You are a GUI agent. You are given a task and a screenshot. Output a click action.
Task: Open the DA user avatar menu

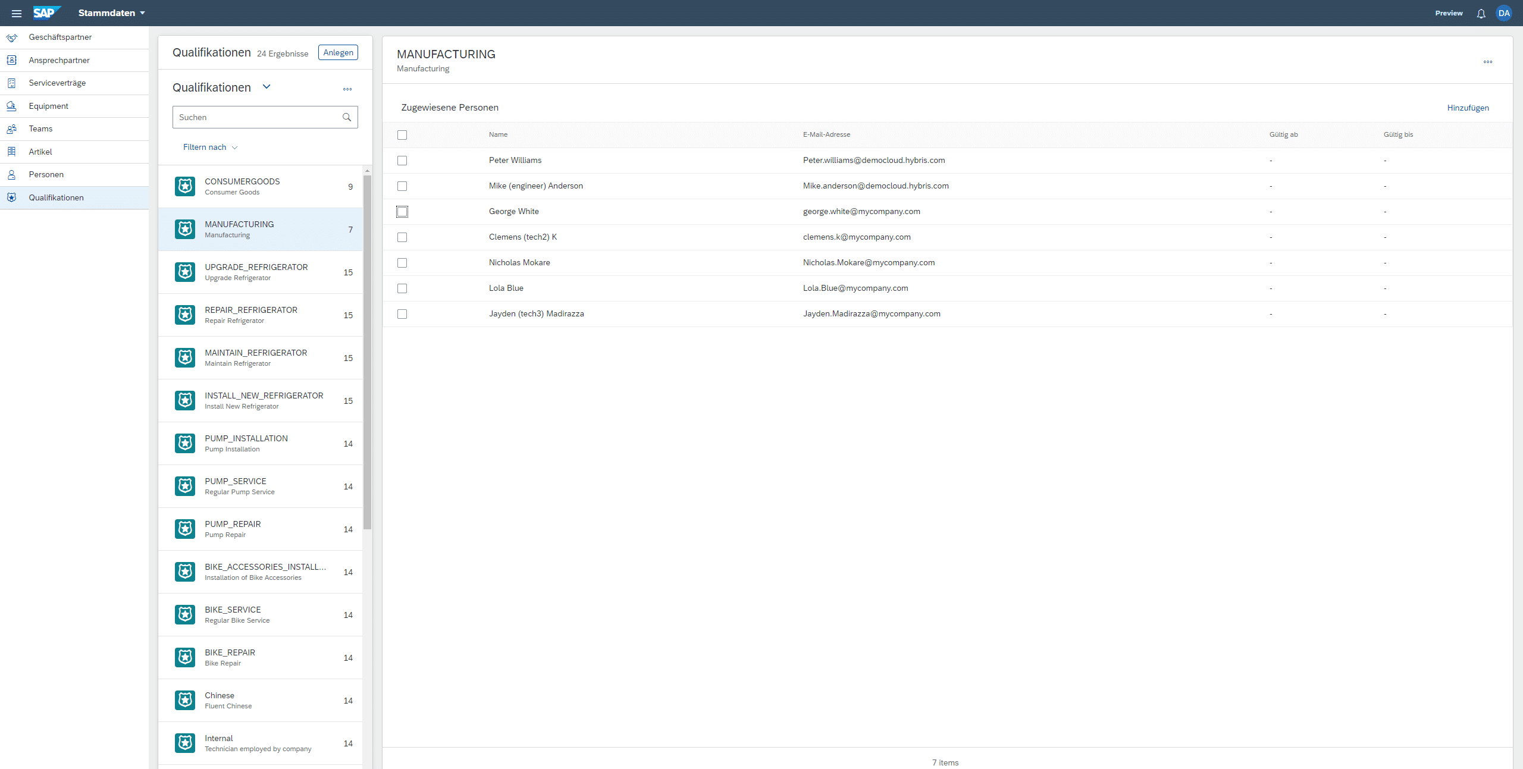pyautogui.click(x=1503, y=13)
